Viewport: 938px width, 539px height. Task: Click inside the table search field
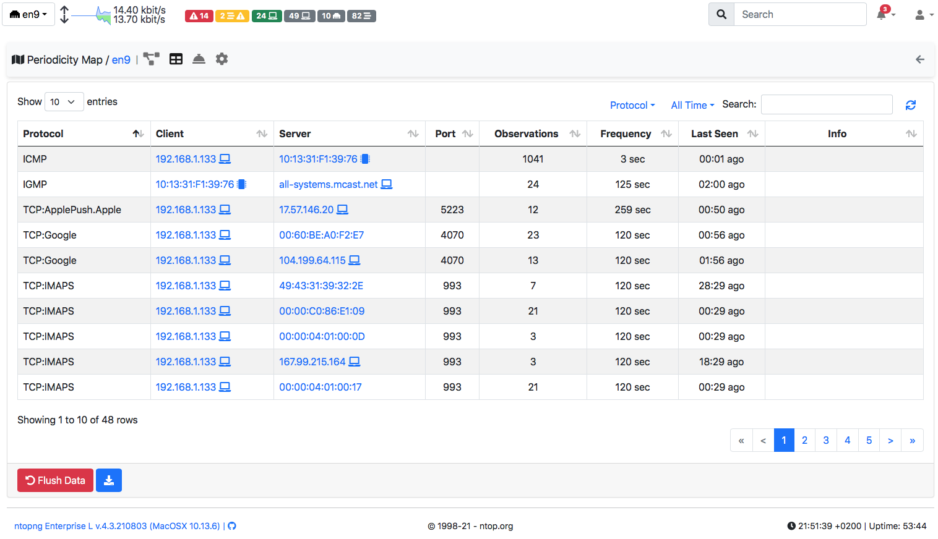[x=827, y=104]
